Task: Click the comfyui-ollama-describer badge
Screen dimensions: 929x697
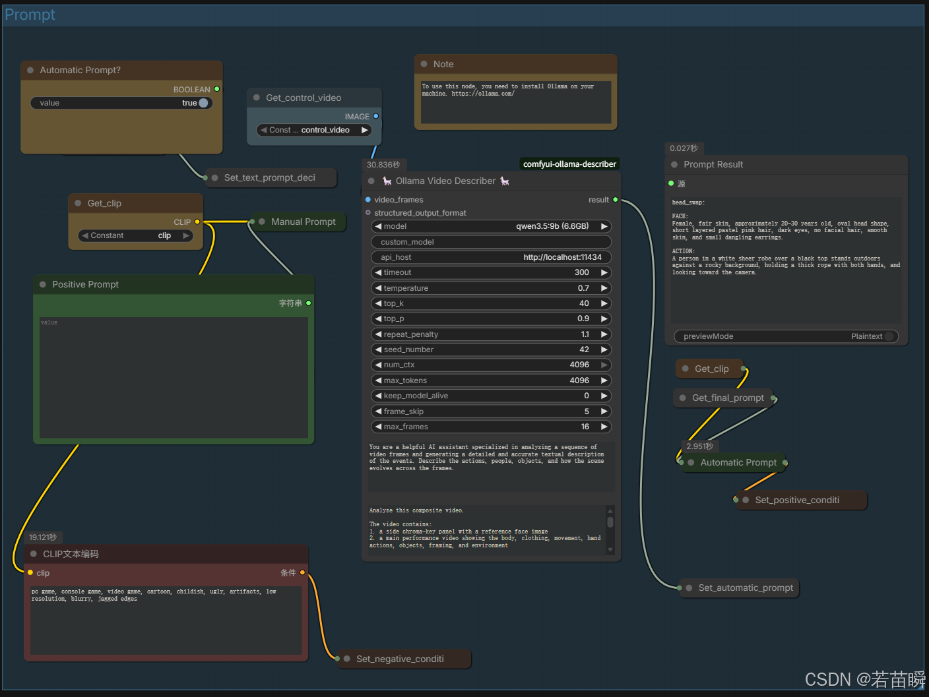Action: [569, 164]
